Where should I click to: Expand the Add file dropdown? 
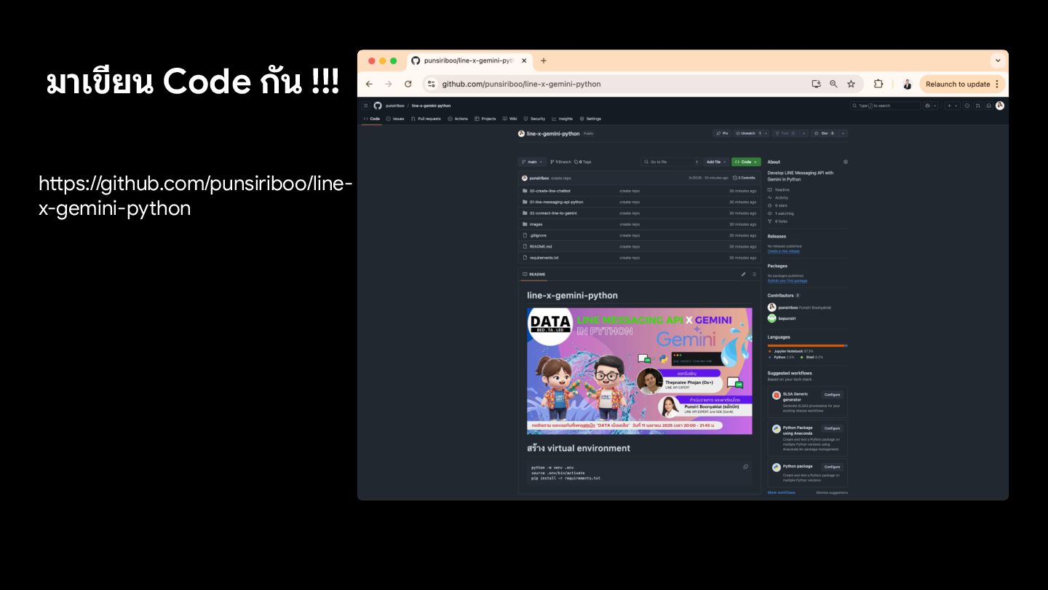[x=716, y=162]
